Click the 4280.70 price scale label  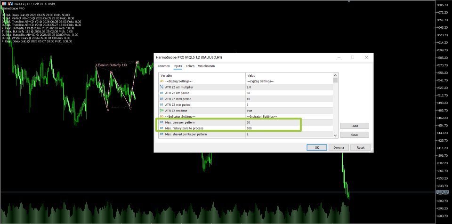coord(444,216)
